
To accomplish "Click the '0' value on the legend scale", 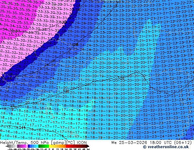I will click(50, 149).
